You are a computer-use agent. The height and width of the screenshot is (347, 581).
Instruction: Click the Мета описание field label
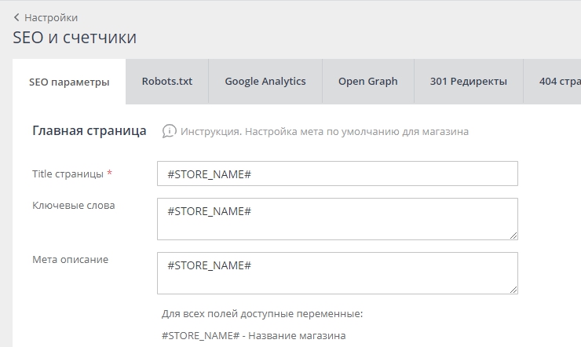click(x=70, y=260)
